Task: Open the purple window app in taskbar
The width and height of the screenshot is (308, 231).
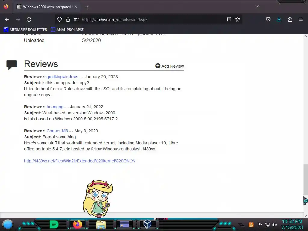Action: 124,224
